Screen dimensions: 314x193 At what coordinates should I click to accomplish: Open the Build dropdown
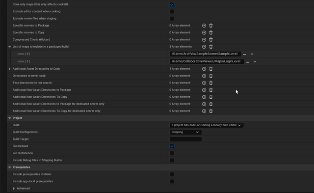point(207,125)
